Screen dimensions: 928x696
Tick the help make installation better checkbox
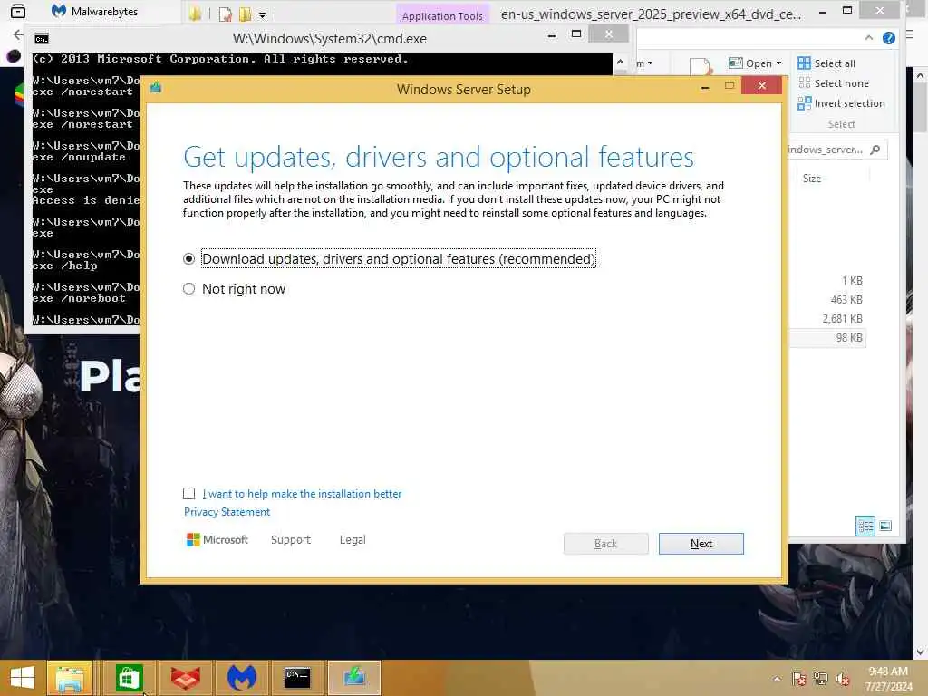click(188, 494)
